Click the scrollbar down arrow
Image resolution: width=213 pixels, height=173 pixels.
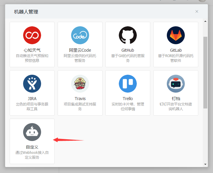[x=205, y=164]
